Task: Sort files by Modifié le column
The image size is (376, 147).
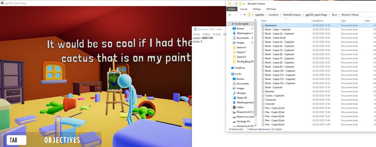Action: 317,21
